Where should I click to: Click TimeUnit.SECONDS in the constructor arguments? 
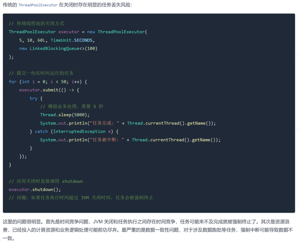click(x=71, y=40)
